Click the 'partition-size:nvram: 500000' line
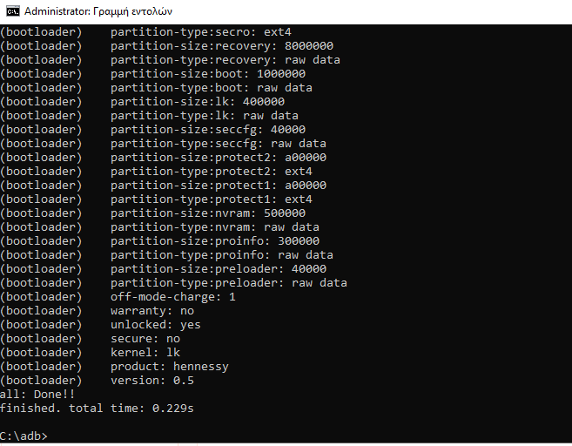Screen dimensions: 572x446 click(207, 213)
